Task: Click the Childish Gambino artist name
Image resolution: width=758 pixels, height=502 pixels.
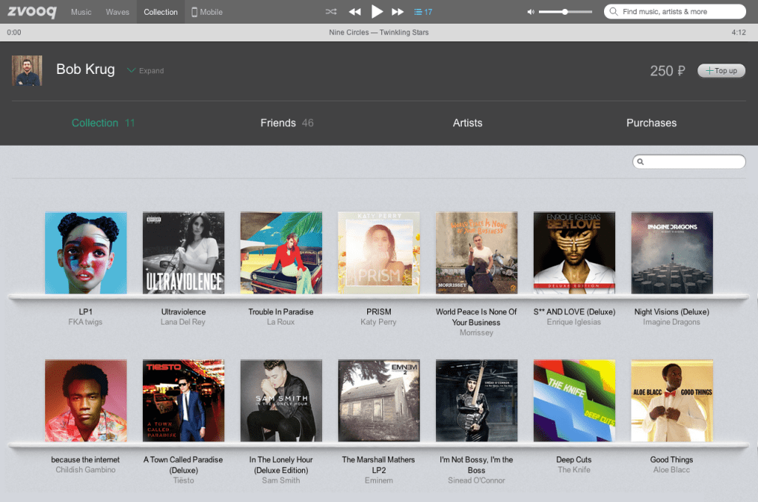Action: [86, 469]
